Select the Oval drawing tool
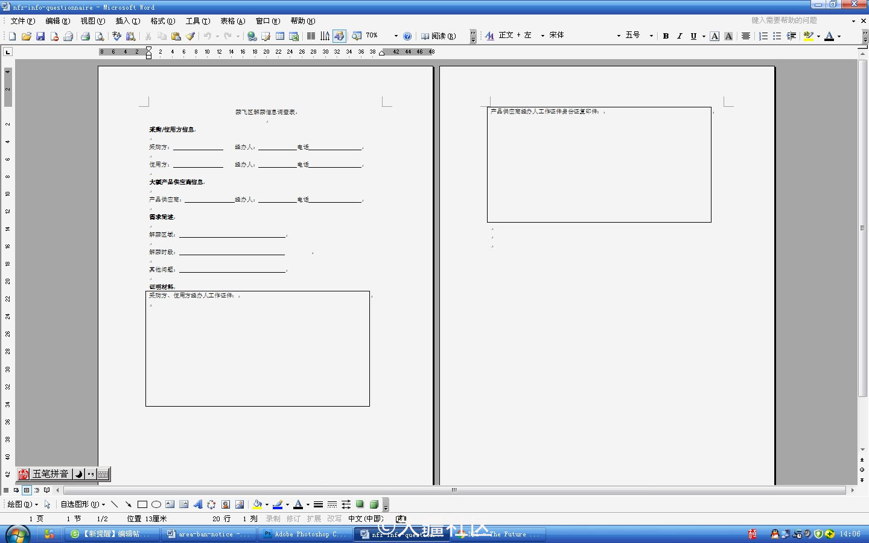Viewport: 869px width, 543px height. pos(156,504)
